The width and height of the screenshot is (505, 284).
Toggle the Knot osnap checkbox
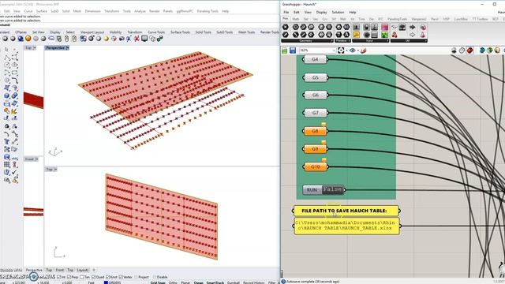107,277
